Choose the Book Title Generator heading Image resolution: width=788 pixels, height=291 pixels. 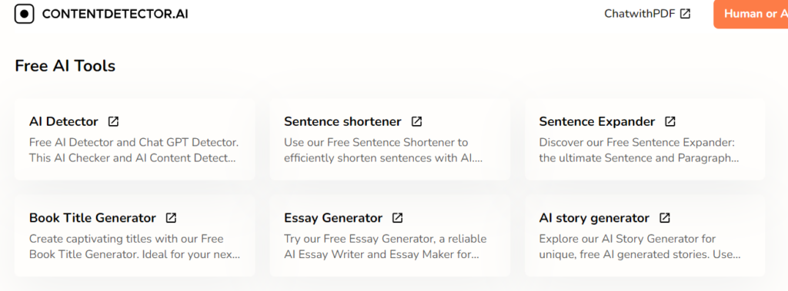pyautogui.click(x=93, y=218)
